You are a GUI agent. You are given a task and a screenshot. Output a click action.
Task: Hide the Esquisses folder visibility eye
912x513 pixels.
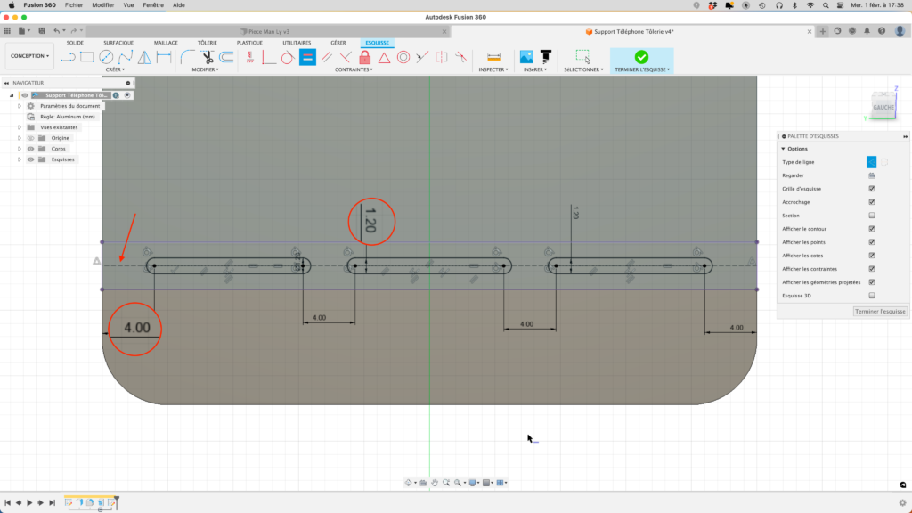pyautogui.click(x=31, y=159)
